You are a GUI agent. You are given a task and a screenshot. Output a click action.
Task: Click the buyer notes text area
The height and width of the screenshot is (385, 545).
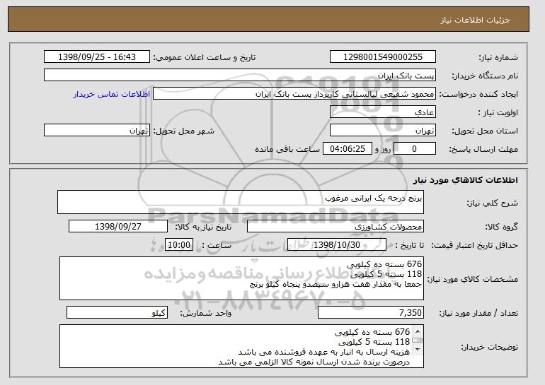click(x=241, y=346)
